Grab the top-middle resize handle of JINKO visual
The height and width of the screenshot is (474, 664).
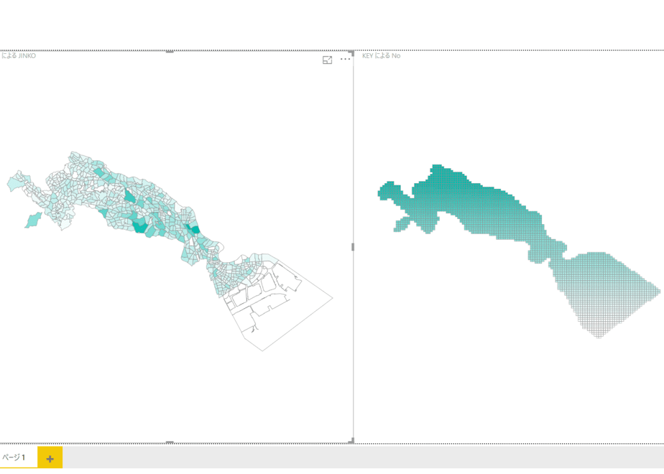click(170, 52)
